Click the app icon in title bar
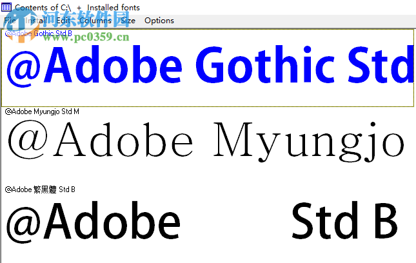 click(6, 7)
